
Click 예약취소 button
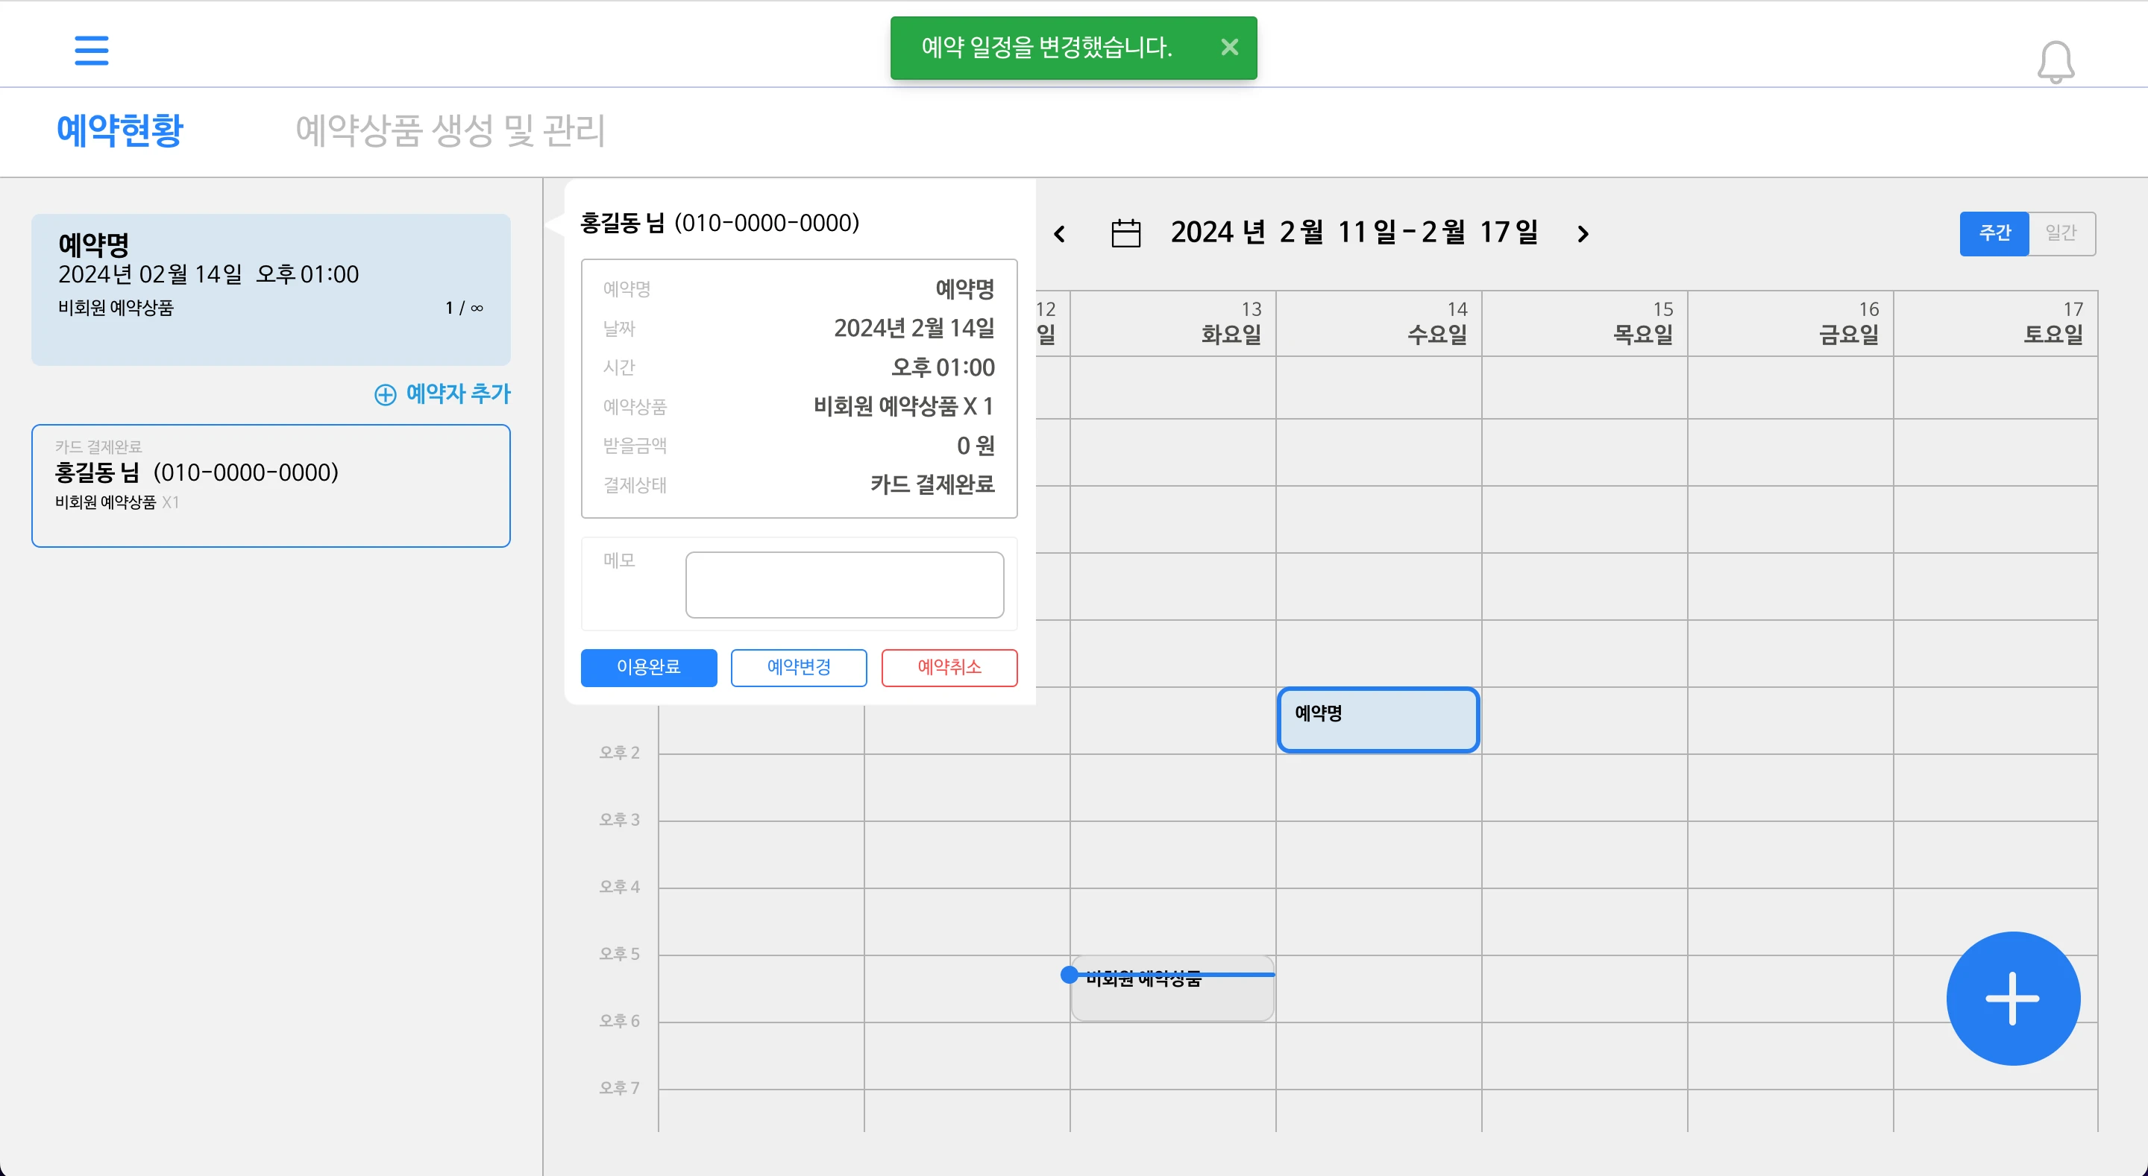(x=949, y=668)
